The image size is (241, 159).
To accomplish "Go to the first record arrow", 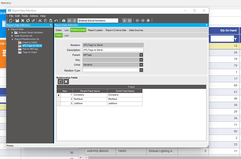I will pos(70,21).
